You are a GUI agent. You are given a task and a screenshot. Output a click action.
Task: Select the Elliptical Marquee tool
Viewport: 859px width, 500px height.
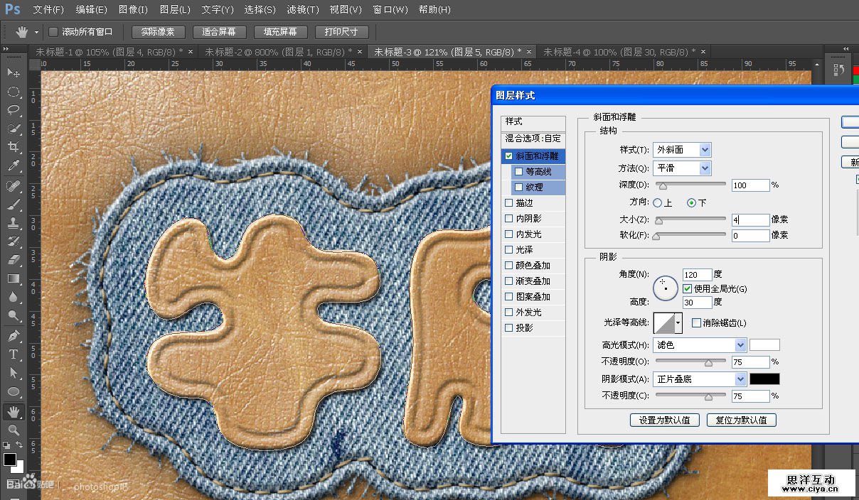tap(13, 92)
